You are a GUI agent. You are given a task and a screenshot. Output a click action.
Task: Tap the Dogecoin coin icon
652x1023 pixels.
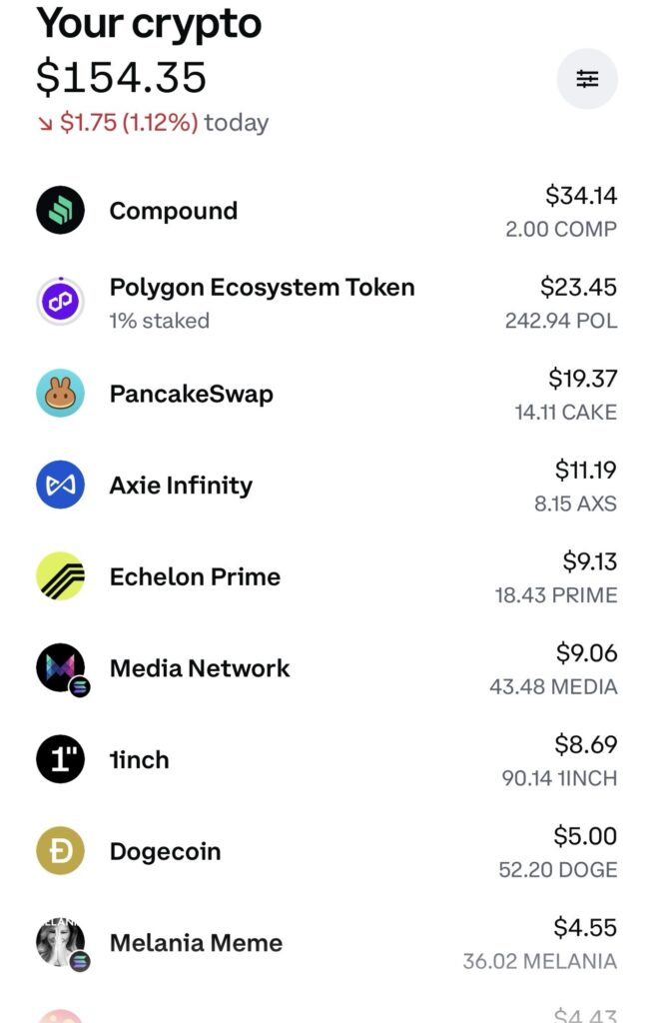click(x=61, y=852)
